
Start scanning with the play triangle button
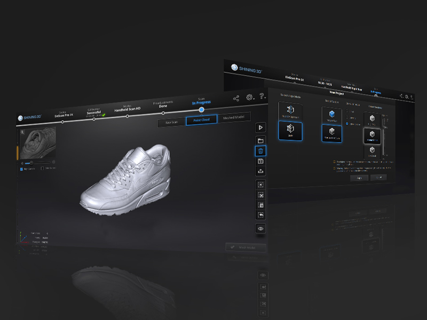(260, 127)
